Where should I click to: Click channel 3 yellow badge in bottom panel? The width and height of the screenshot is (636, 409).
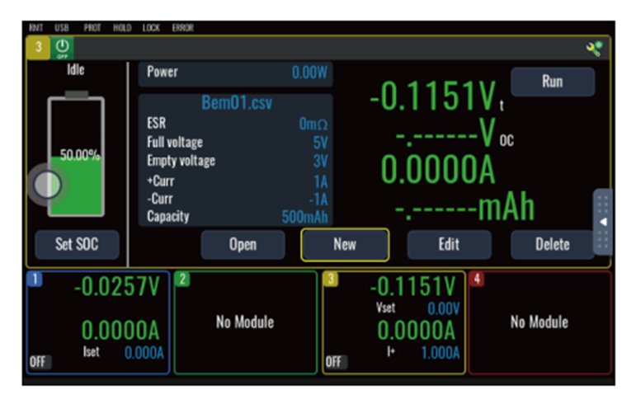point(331,280)
